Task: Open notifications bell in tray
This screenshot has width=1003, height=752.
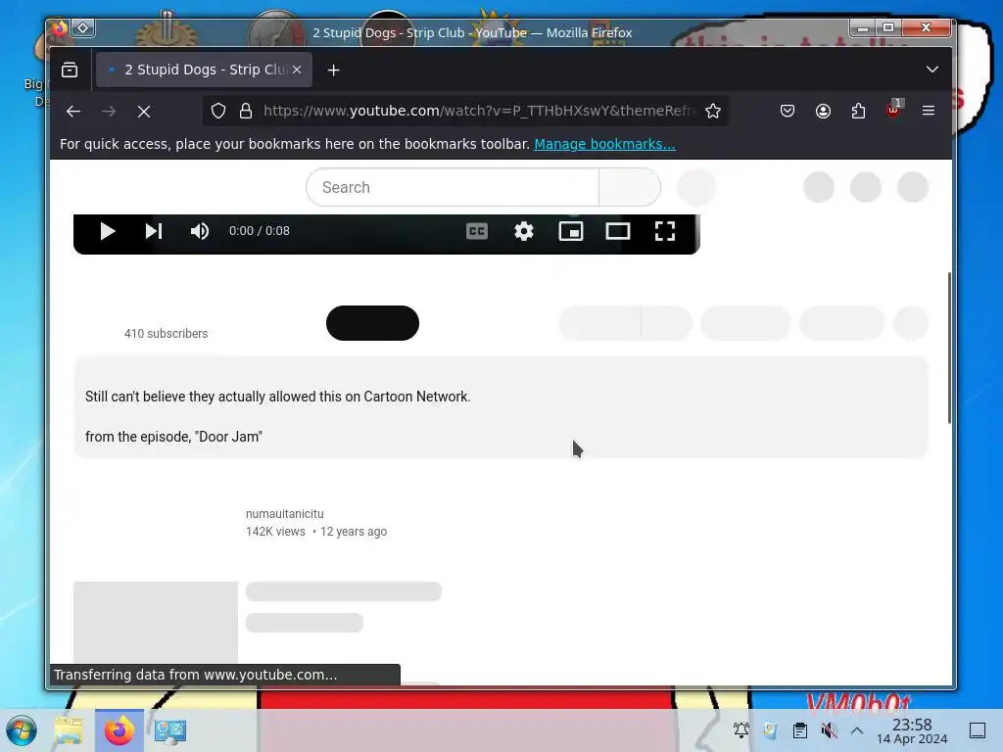Action: pos(741,729)
